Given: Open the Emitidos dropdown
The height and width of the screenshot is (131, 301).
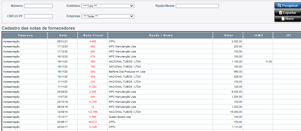Looking at the screenshot, I should coord(108,6).
